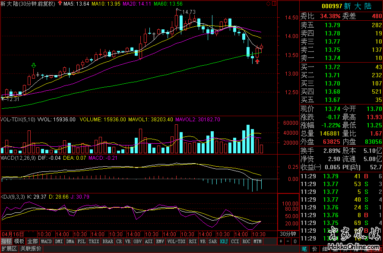Click the chart title 新大陆(30分钟.前复权)
The image size is (383, 253).
[x=28, y=3]
